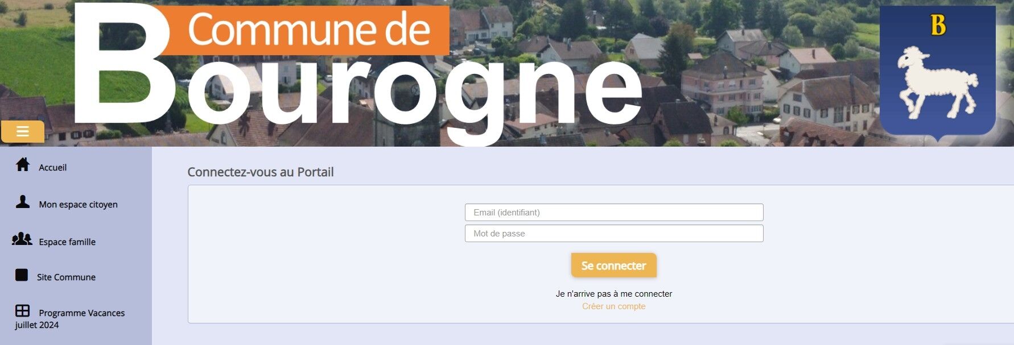
Task: Click the Commune de orange banner
Action: (307, 30)
